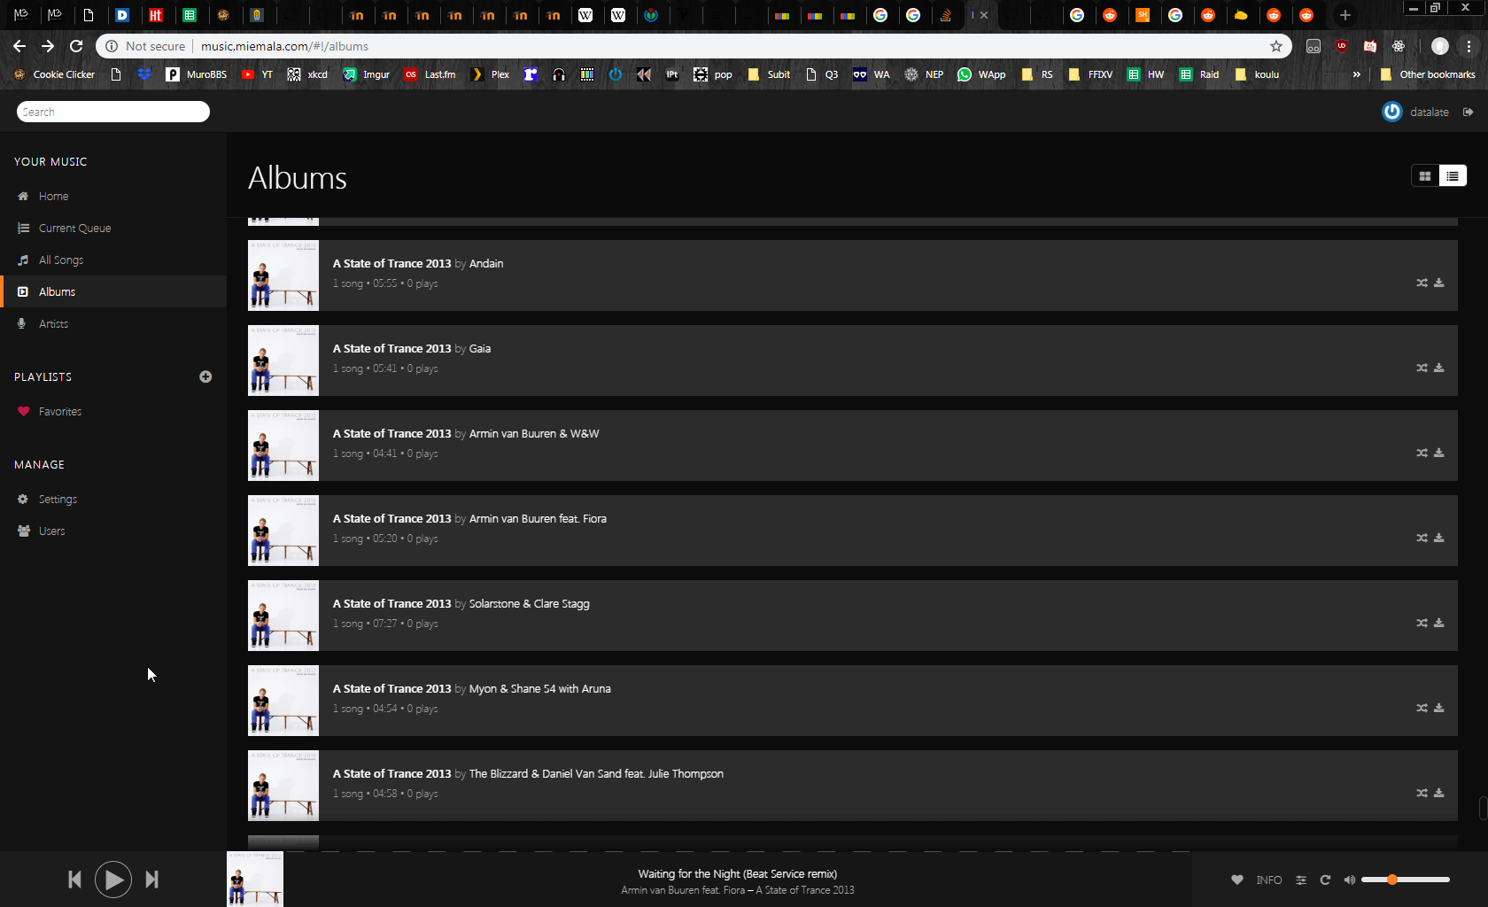
Task: Switch albums to list view
Action: (x=1453, y=176)
